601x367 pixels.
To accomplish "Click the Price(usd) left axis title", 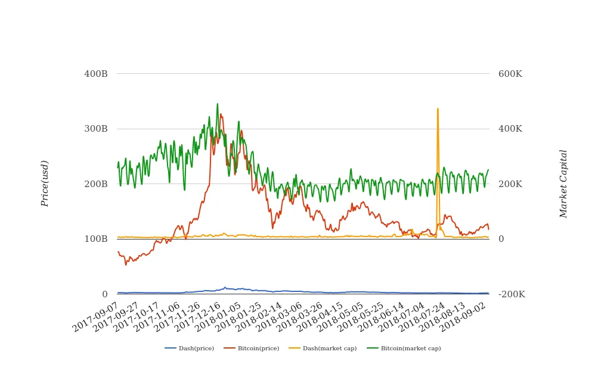I will tap(45, 183).
